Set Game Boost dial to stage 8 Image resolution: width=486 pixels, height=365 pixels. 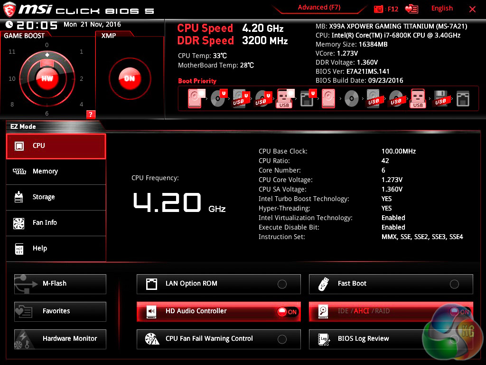[x=12, y=104]
